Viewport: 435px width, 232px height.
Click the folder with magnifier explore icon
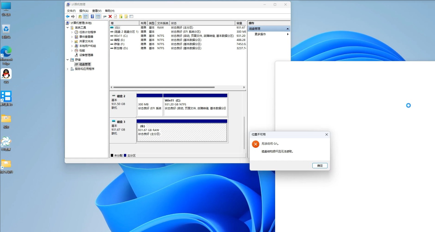[126, 17]
